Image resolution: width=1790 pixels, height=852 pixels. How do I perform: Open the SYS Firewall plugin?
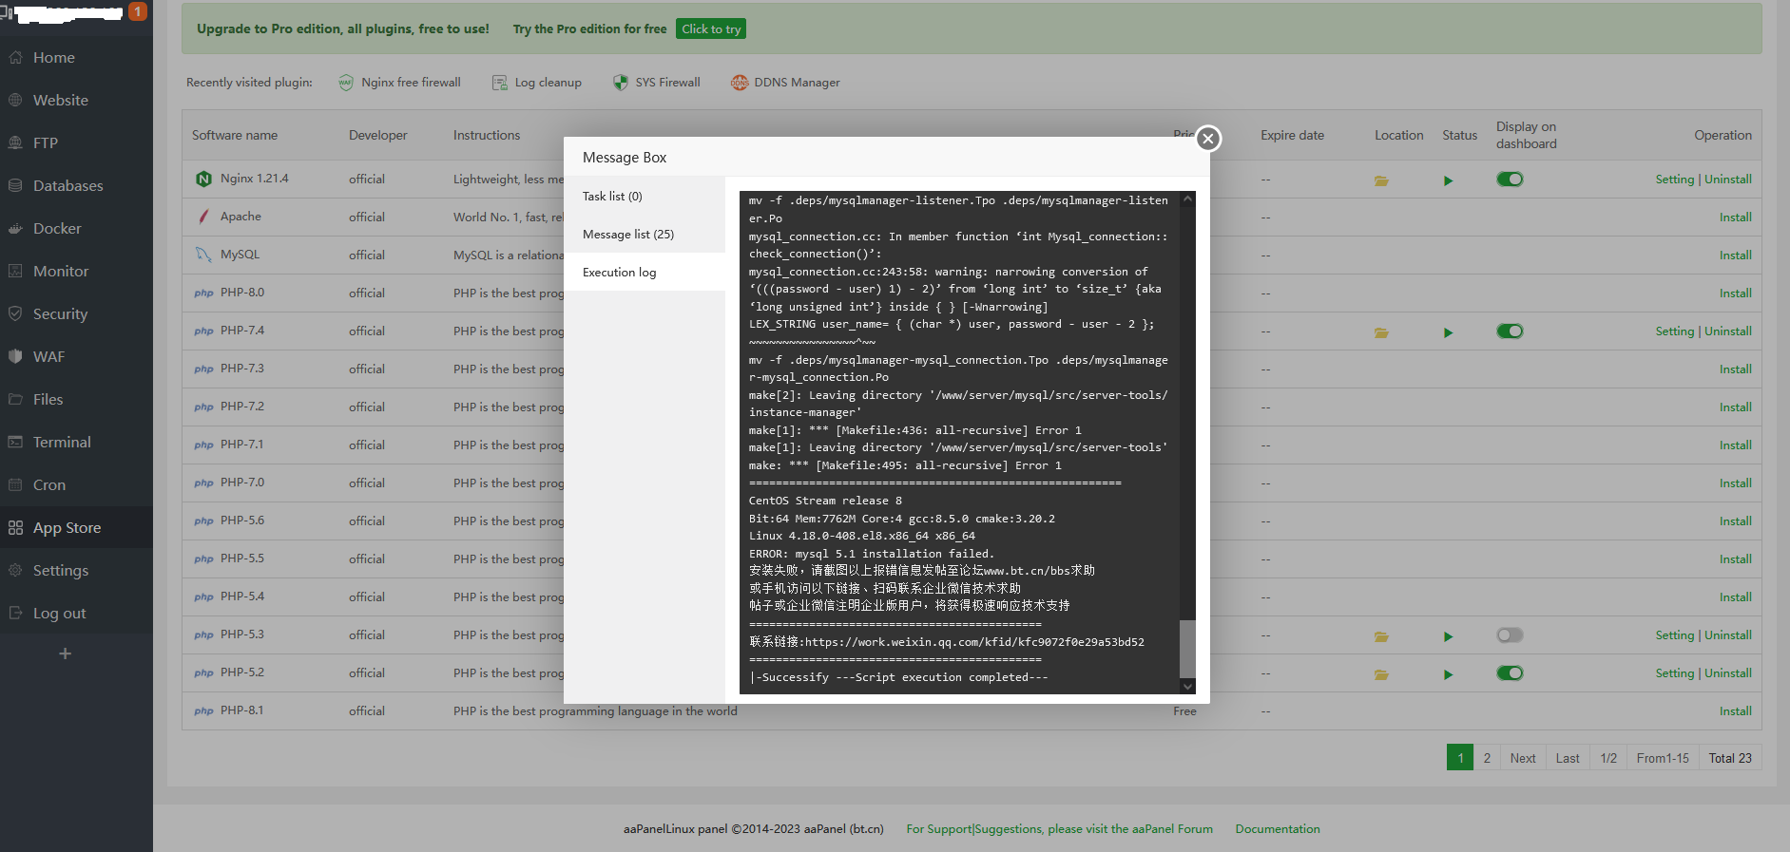tap(656, 83)
